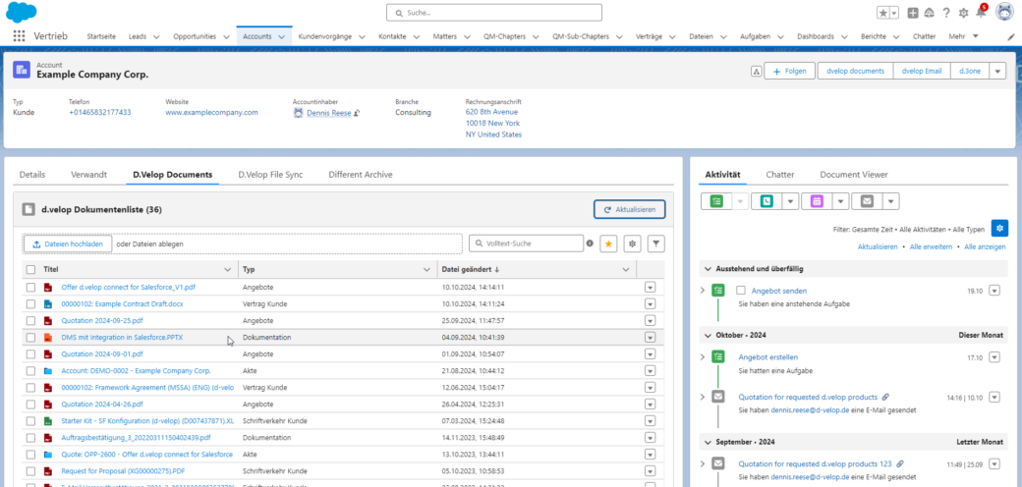Mark Angebot senden task as complete
Screen dimensions: 1022x487
pos(740,291)
